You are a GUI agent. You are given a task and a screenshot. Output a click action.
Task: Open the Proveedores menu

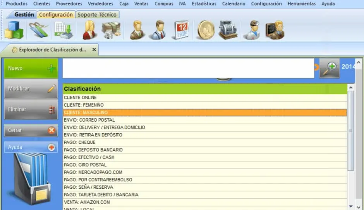click(69, 4)
